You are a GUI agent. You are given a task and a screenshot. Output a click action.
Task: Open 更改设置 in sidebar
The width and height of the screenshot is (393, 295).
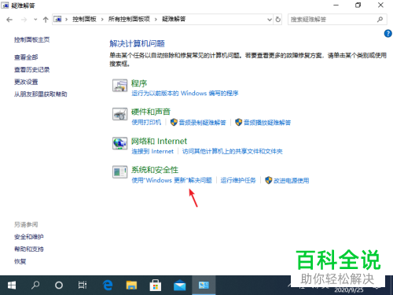26,82
